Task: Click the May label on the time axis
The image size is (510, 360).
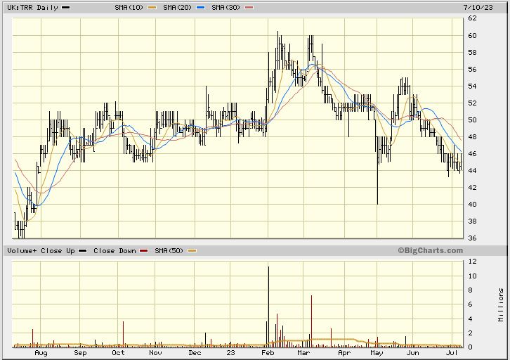Action: (x=376, y=355)
